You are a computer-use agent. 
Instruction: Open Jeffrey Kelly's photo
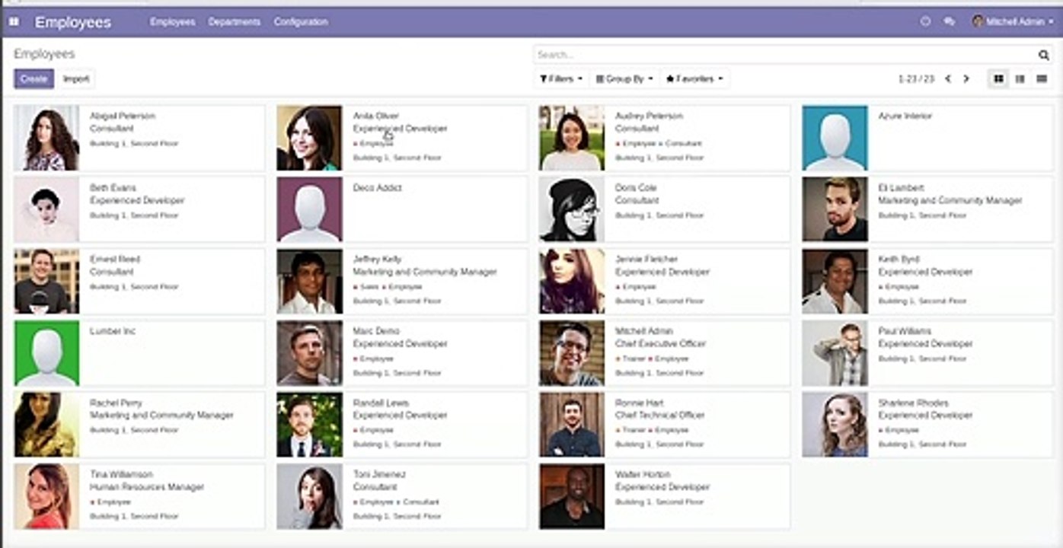point(309,281)
